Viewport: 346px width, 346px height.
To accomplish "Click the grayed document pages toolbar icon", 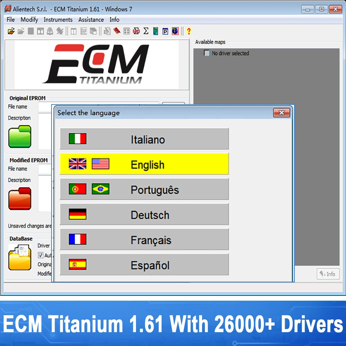I will click(107, 31).
